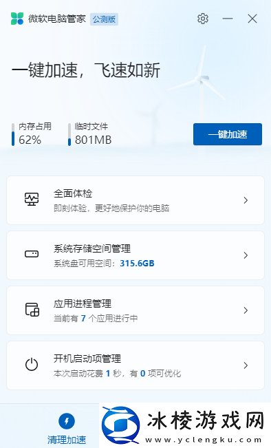
Task: Click the 315.6GB free space value
Action: (x=137, y=263)
